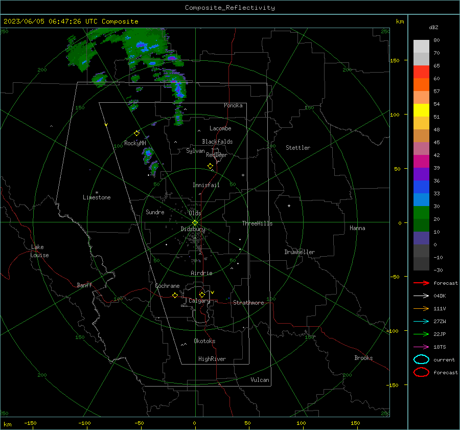Viewport: 460px width, 430px height.
Task: Click the Banff label
Action: pyautogui.click(x=84, y=285)
